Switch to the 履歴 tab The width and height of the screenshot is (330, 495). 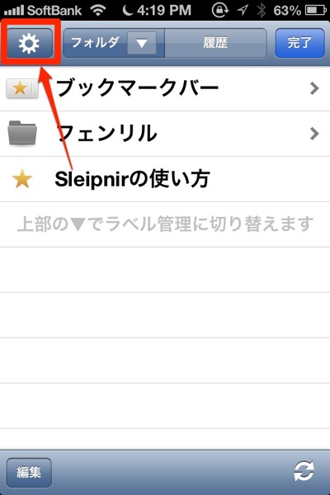click(215, 43)
